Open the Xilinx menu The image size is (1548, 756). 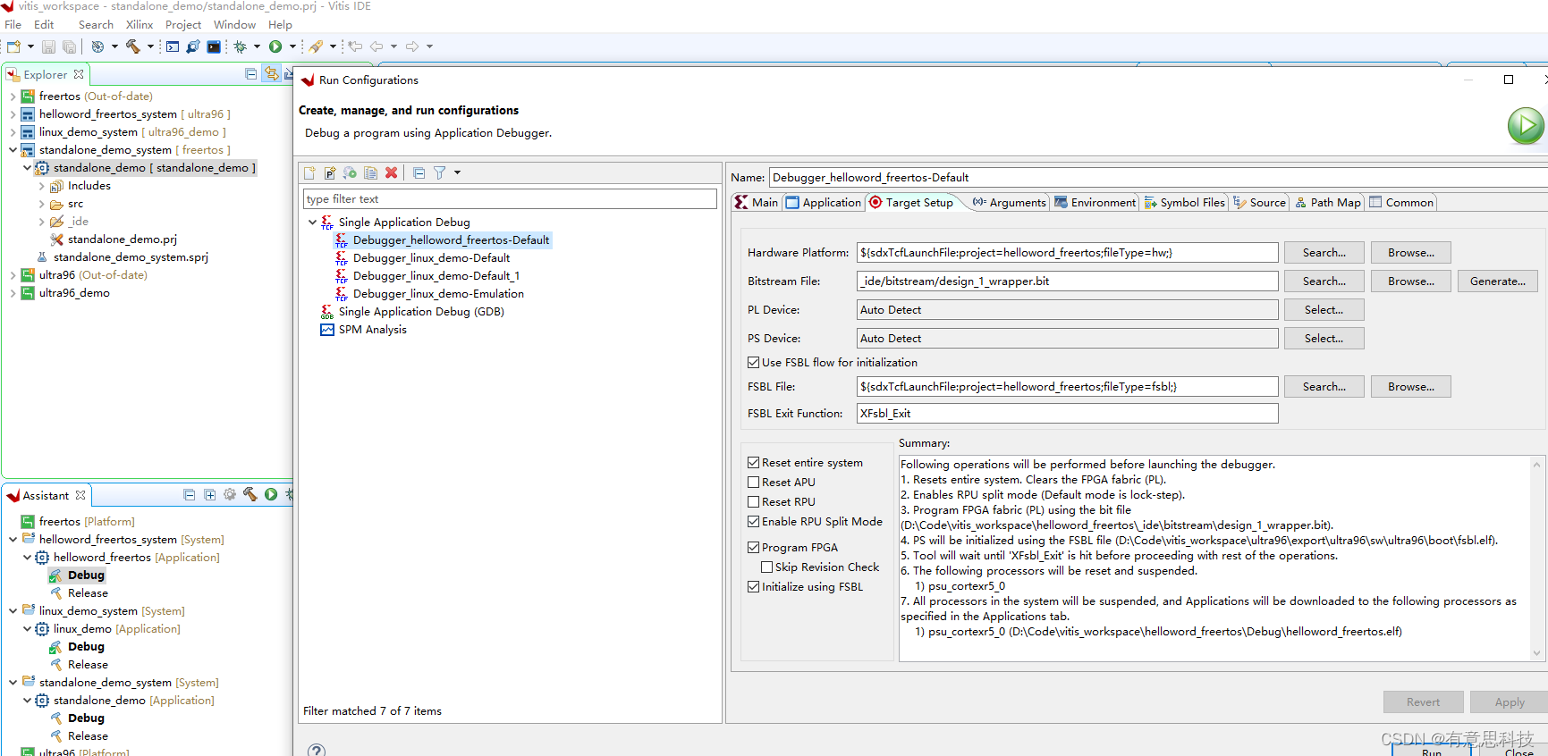point(140,25)
